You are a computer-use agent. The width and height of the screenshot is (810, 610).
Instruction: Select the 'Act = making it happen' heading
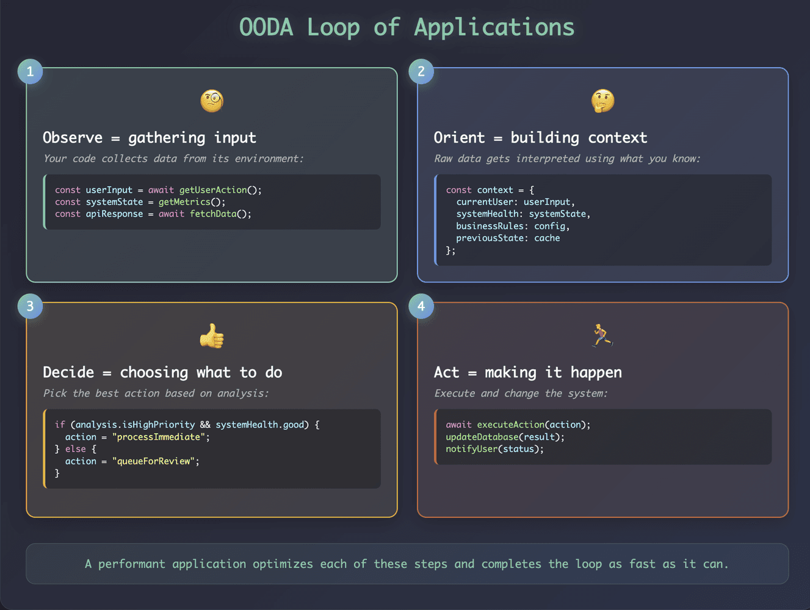click(x=527, y=373)
